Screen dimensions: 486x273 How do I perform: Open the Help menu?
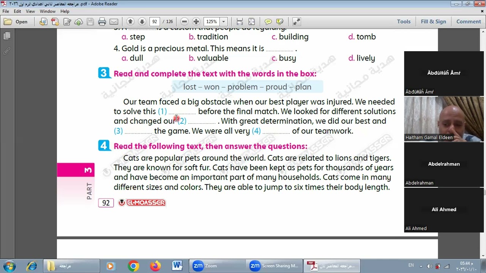65,11
